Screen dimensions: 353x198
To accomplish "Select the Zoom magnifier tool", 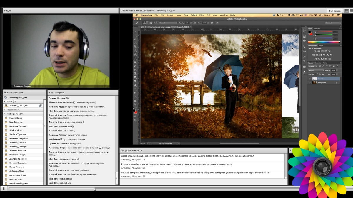I will tap(135, 104).
